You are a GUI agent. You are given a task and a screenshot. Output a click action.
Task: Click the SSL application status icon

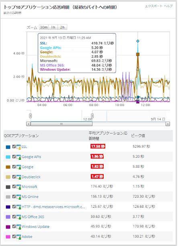(18, 147)
